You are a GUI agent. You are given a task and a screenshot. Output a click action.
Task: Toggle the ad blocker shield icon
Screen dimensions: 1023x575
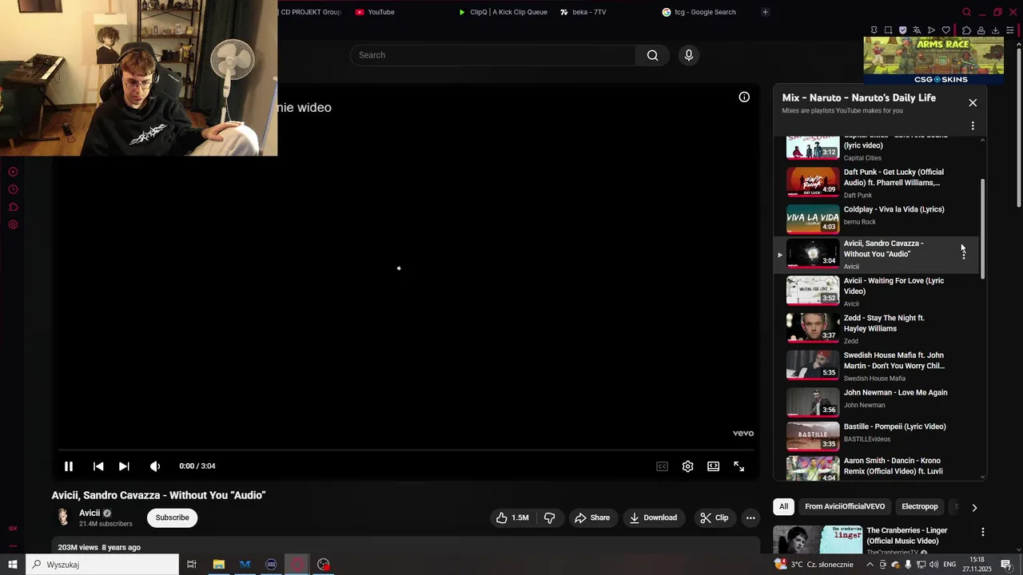[902, 30]
